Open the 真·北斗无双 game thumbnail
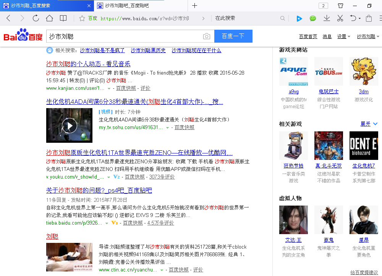The height and width of the screenshot is (276, 382). pyautogui.click(x=329, y=146)
